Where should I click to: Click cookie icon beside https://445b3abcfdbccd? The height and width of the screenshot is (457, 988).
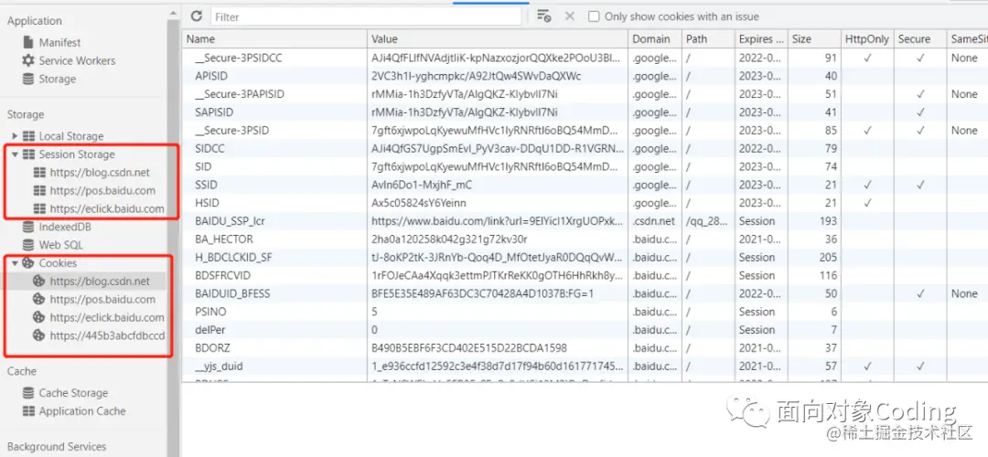(x=39, y=335)
